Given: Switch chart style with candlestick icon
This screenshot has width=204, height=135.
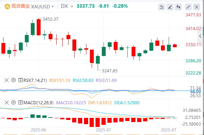Looking at the screenshot, I should click(178, 7).
